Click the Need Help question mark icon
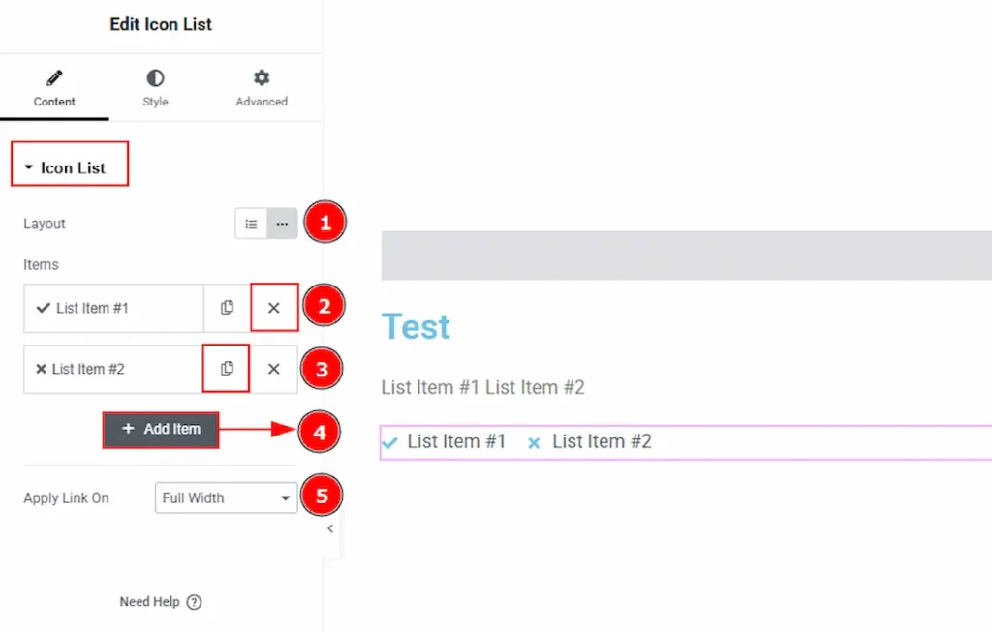This screenshot has width=992, height=632. [194, 602]
